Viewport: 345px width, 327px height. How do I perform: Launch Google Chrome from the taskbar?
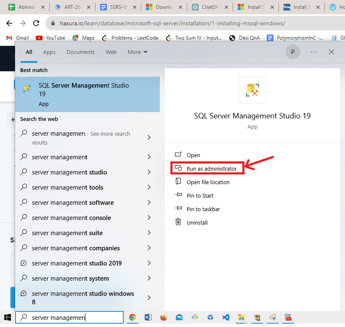pyautogui.click(x=133, y=318)
